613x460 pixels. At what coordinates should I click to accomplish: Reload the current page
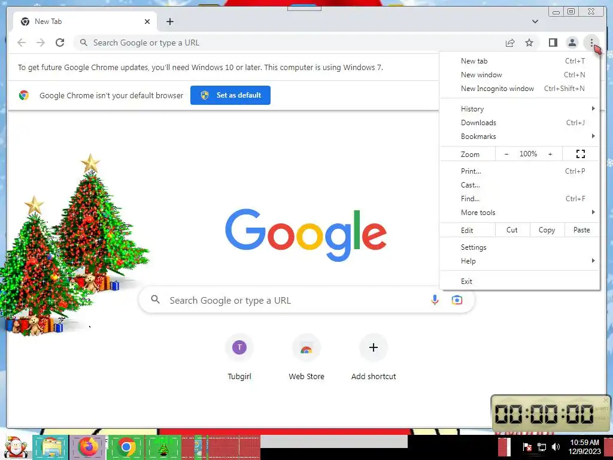tap(60, 43)
